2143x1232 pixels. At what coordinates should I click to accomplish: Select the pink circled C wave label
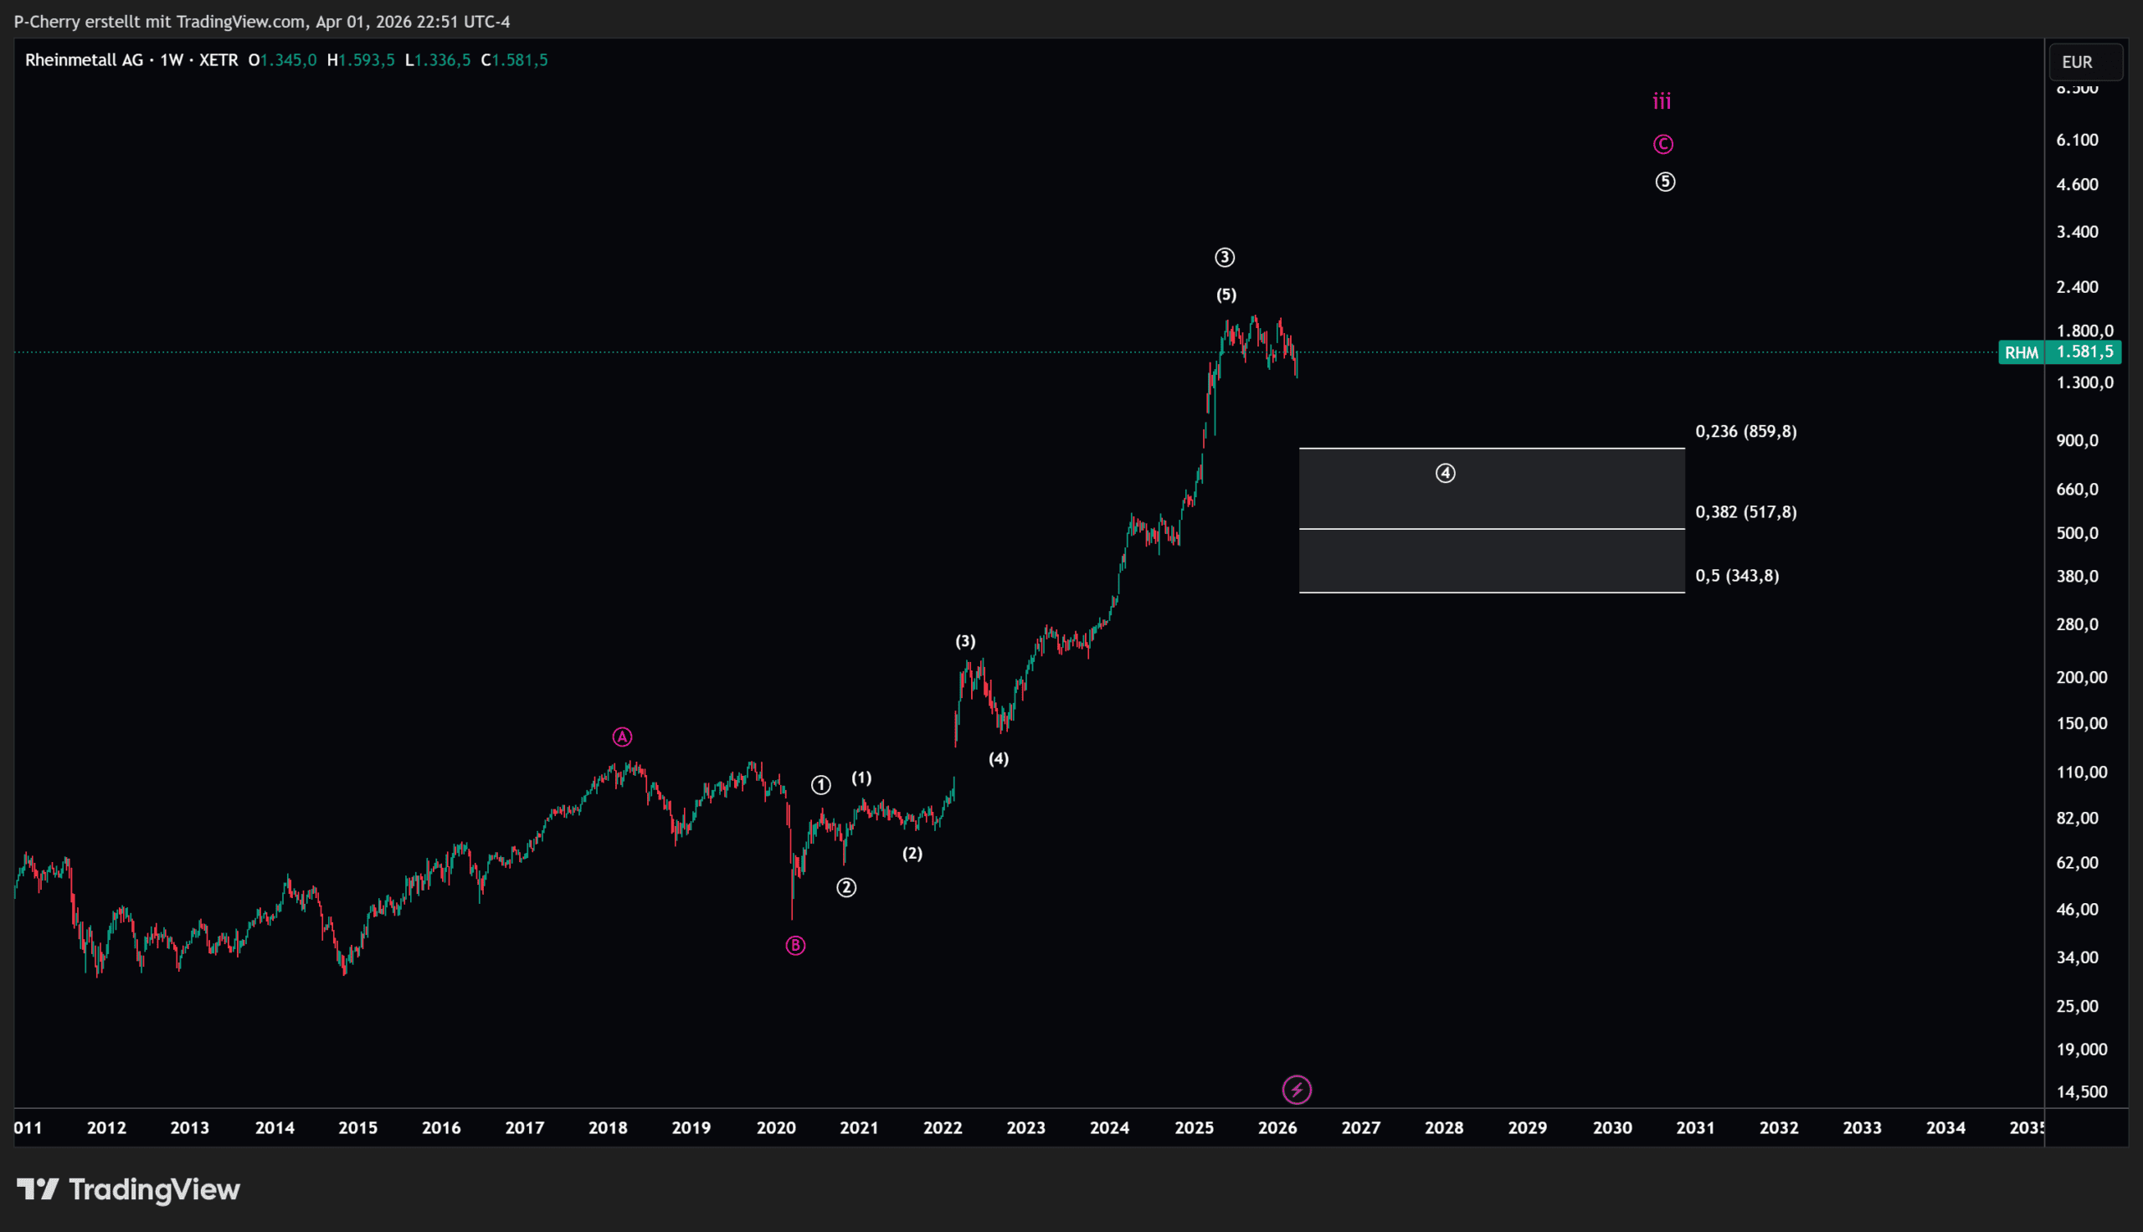tap(1662, 144)
